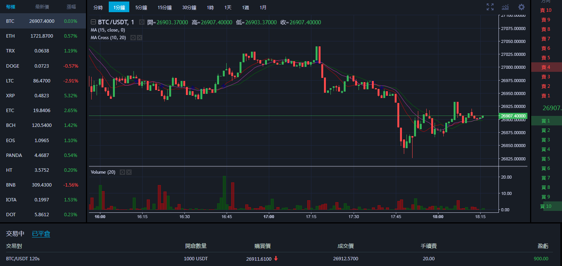Switch chart to 分時 view
This screenshot has height=266, width=562.
pos(98,8)
